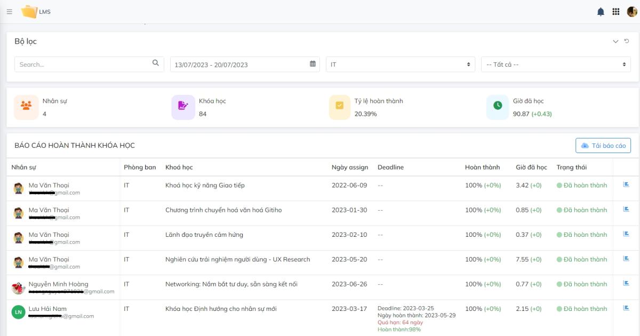Collapse the Bộ lọc filter panel
Image resolution: width=640 pixels, height=336 pixels.
(x=615, y=41)
